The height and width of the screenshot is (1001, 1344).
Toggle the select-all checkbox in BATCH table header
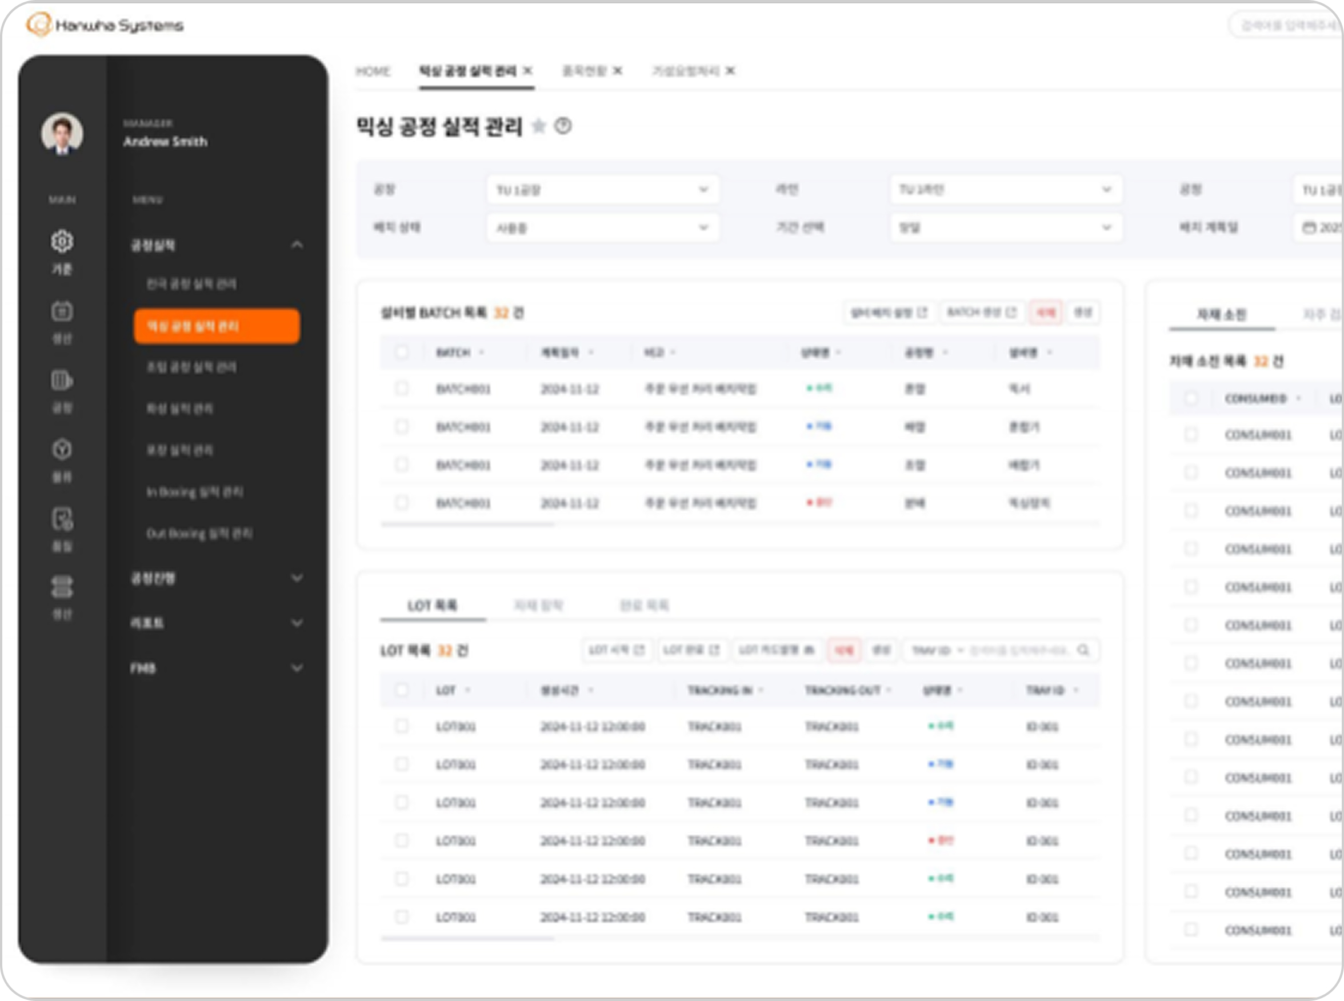click(x=402, y=352)
